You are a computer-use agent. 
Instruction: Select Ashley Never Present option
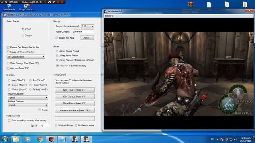[x=57, y=56]
